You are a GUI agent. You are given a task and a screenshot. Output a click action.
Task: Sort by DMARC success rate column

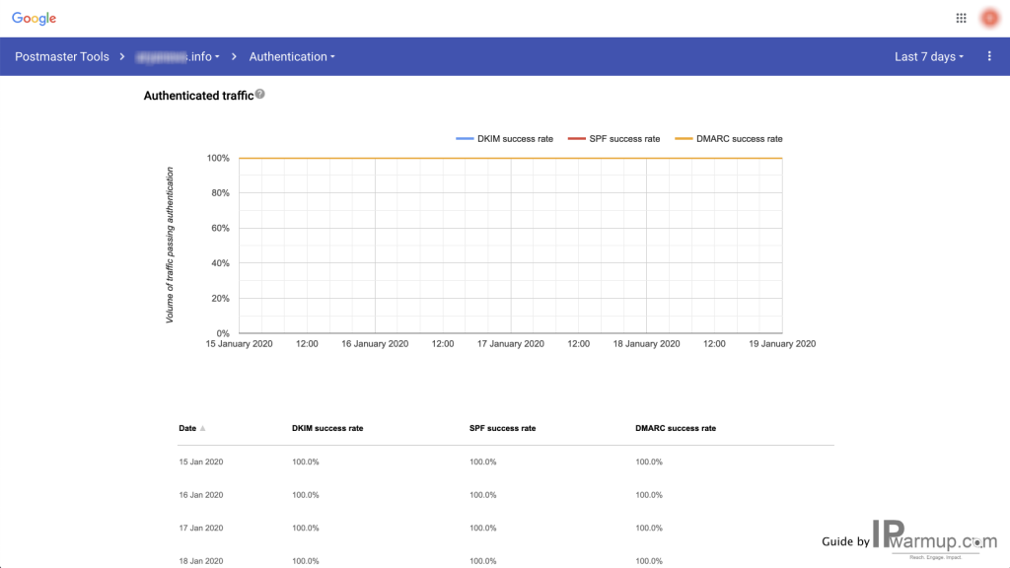tap(676, 428)
